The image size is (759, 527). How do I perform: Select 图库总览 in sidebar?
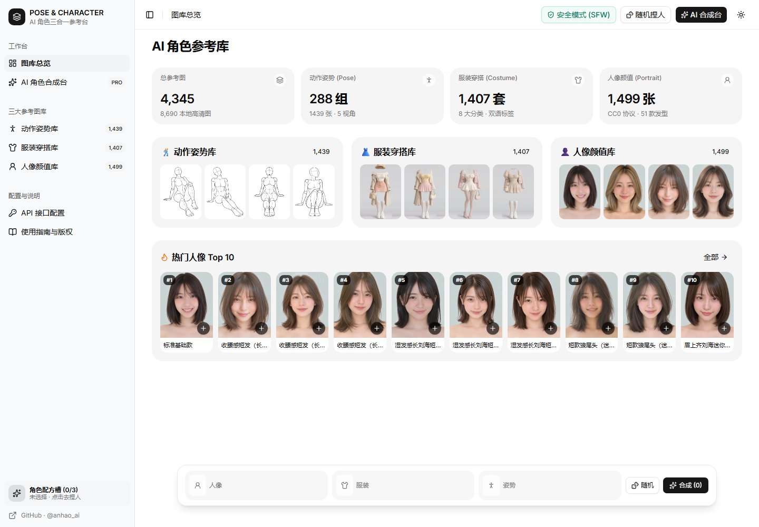(67, 63)
